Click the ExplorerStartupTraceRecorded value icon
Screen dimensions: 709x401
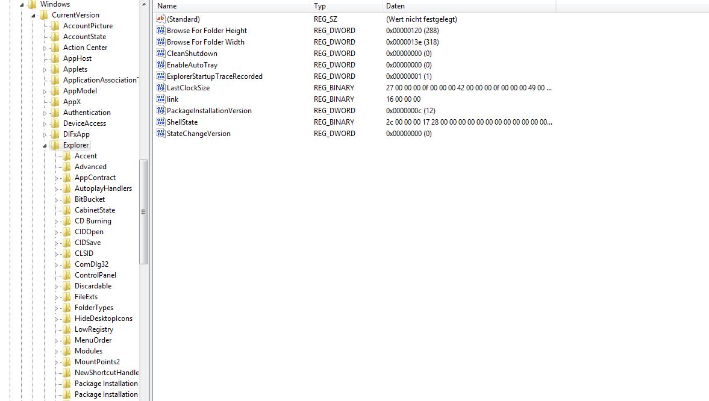click(x=160, y=76)
